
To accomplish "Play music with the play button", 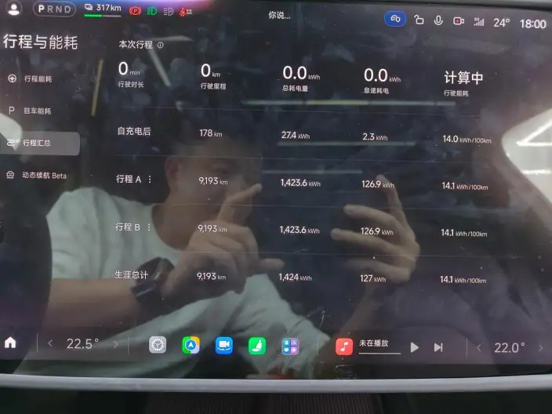I will 414,348.
